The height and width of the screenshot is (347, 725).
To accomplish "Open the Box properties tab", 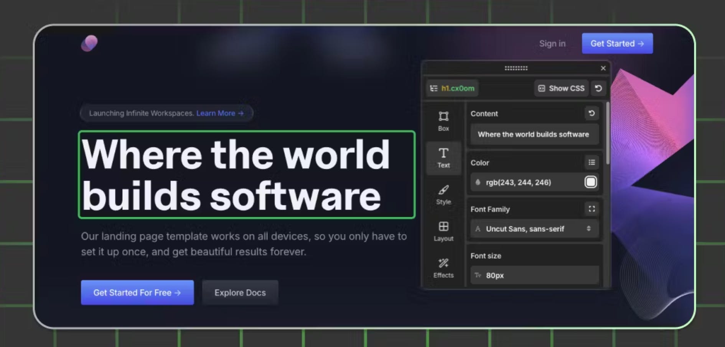I will pyautogui.click(x=443, y=121).
